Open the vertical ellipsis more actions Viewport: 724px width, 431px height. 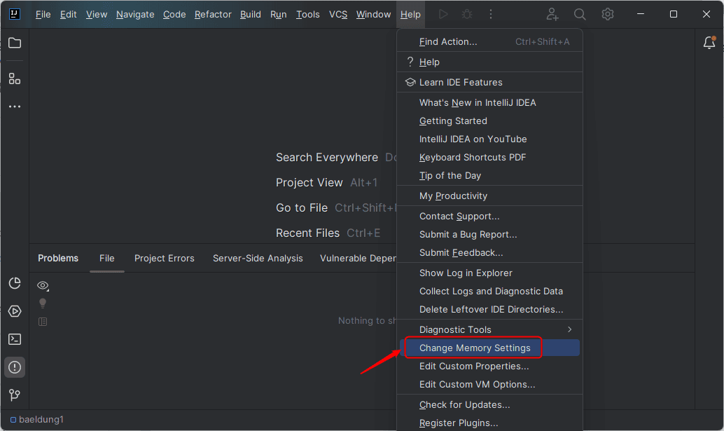(491, 14)
